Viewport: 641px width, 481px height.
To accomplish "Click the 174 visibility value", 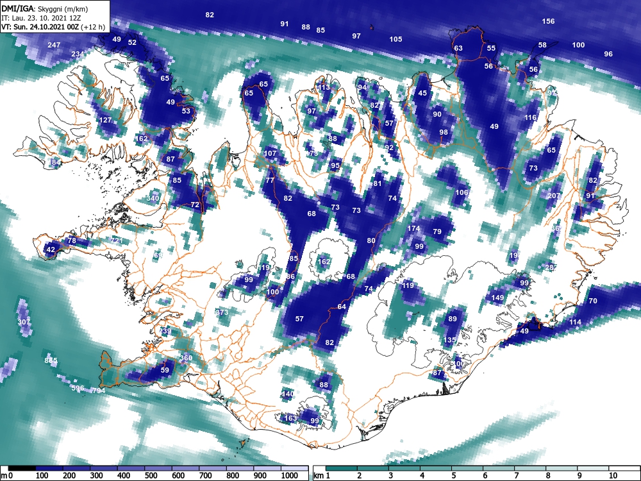I will [x=413, y=228].
